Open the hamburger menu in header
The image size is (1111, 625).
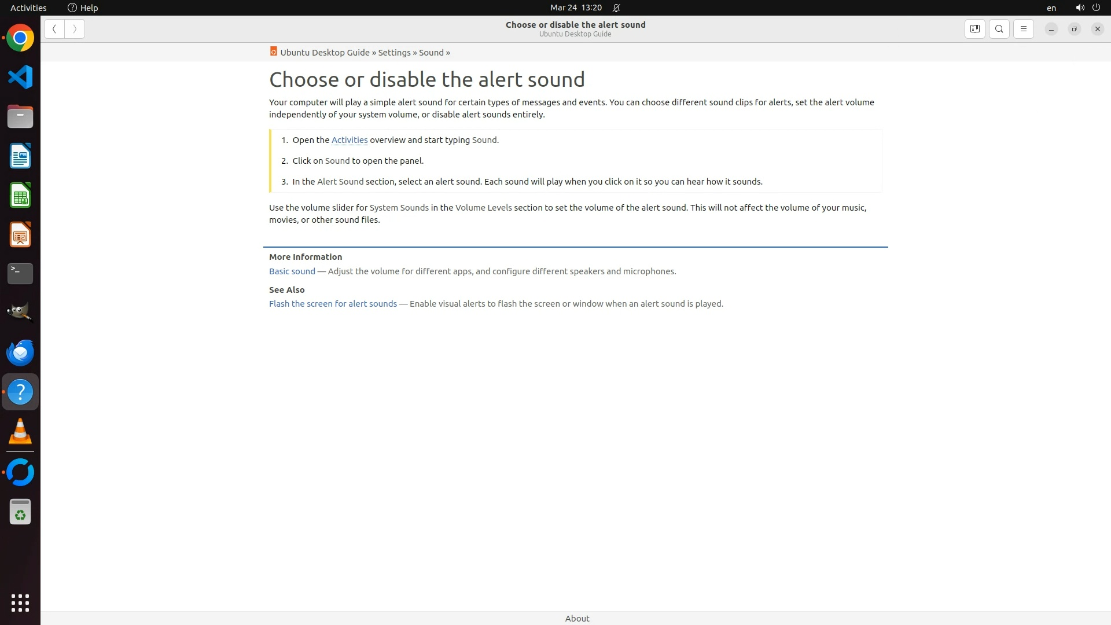pos(1023,29)
